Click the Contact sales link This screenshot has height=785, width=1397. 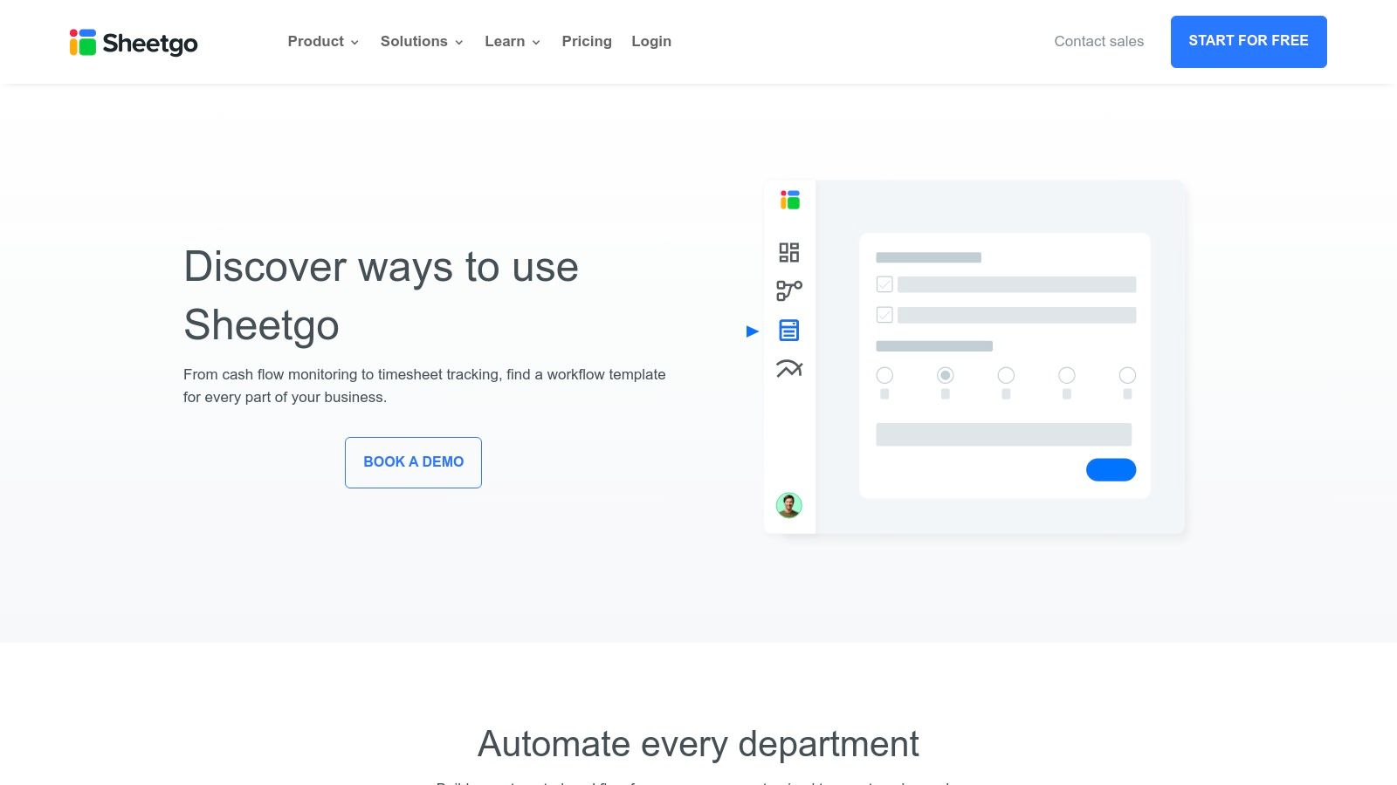click(x=1098, y=41)
